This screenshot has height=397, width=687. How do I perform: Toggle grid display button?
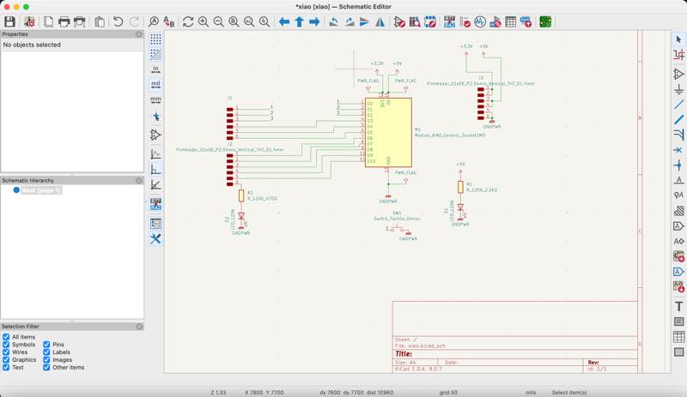(x=155, y=39)
